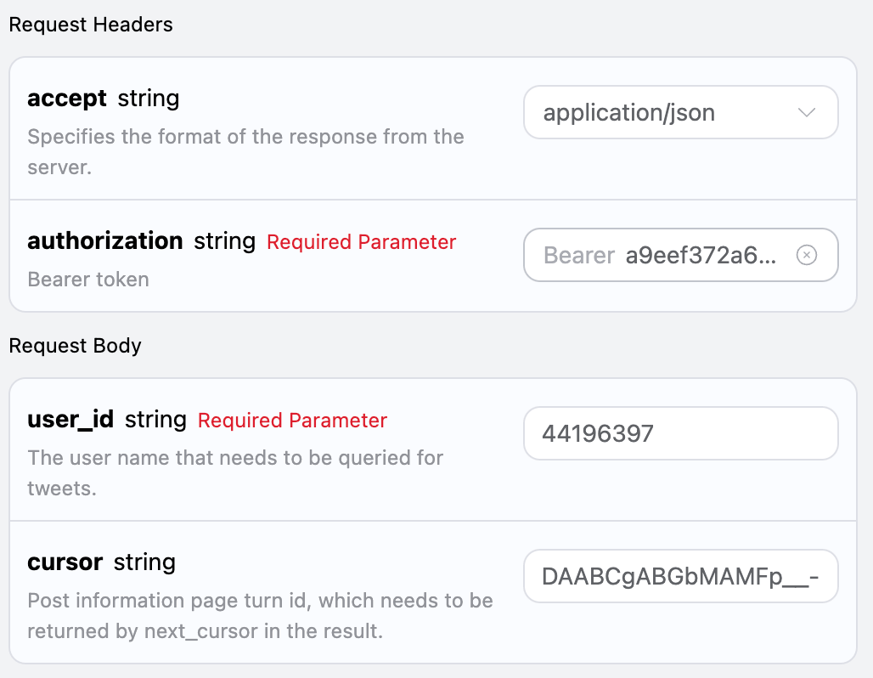
Task: Focus the user_id field containing 44196397
Action: (680, 433)
